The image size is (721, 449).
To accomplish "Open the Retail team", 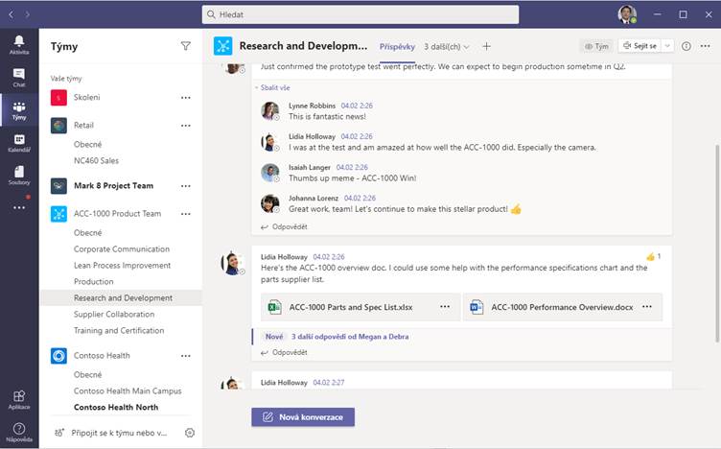I will [83, 126].
